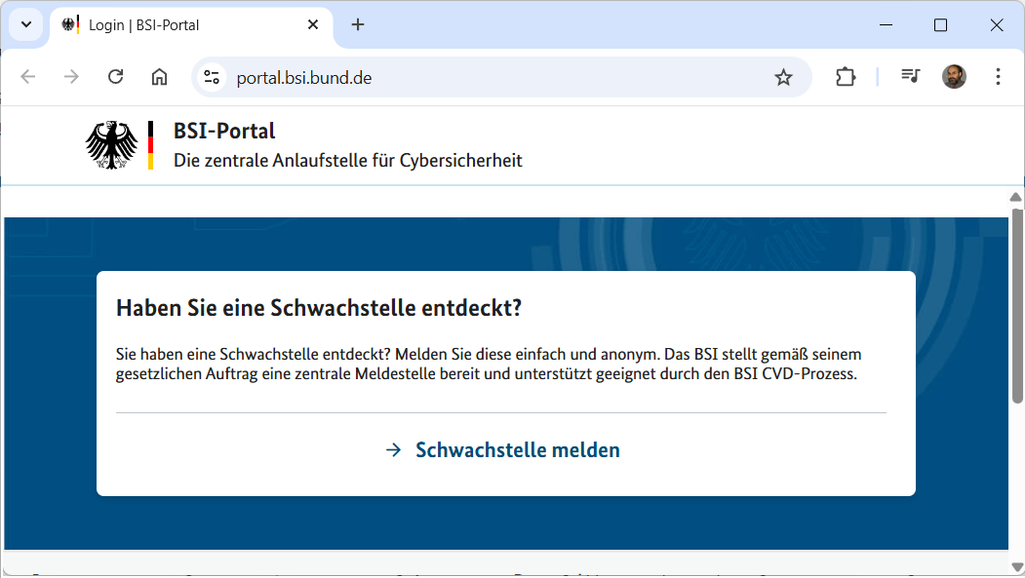Click the Schwachstelle melden link
Image resolution: width=1025 pixels, height=578 pixels.
[x=517, y=450]
